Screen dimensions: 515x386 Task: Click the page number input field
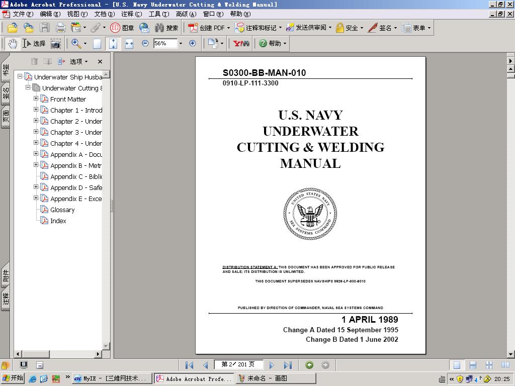point(238,364)
